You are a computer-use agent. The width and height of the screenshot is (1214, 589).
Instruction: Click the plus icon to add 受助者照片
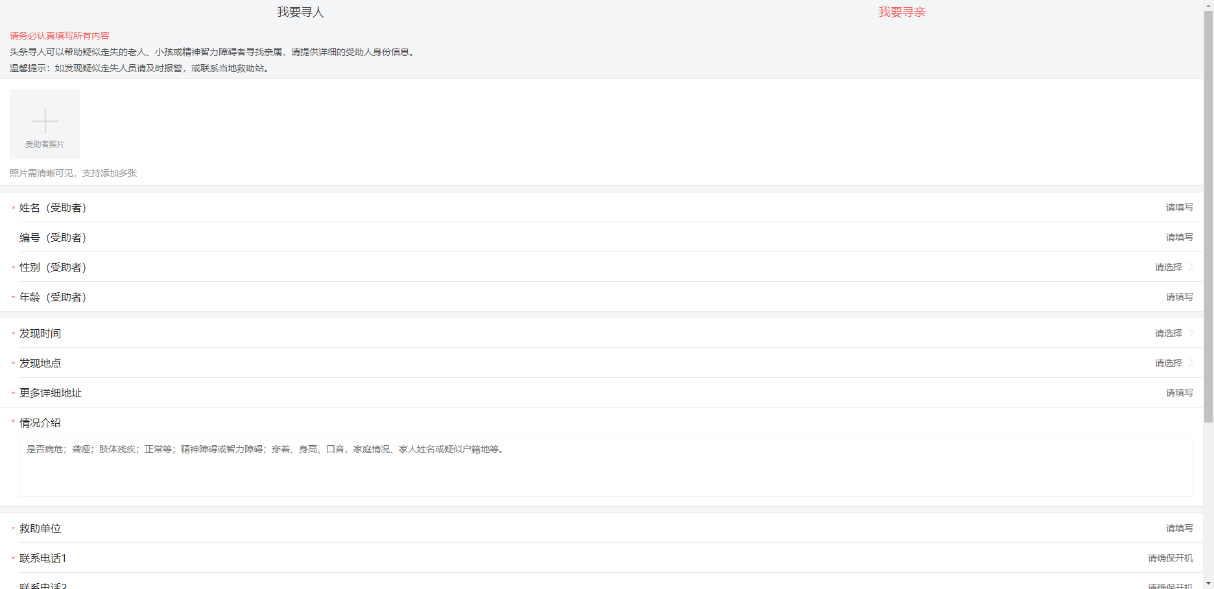tap(45, 122)
